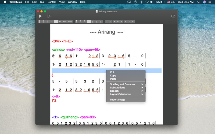Viewport: 215px width, 134px height.
Task: Choose the single-underline eighth note duration
Action: click(x=52, y=21)
